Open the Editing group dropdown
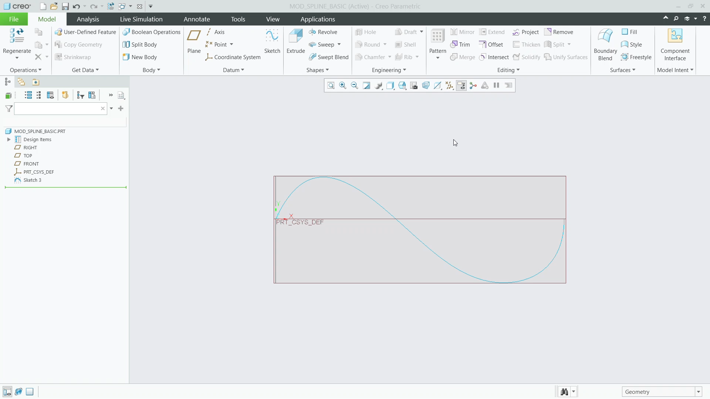The width and height of the screenshot is (710, 399). coord(508,70)
